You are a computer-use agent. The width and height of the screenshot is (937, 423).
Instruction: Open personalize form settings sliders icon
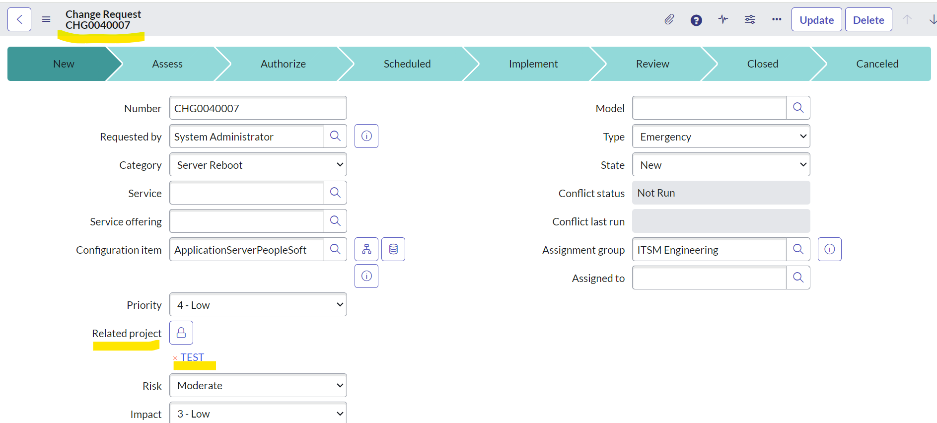click(750, 20)
